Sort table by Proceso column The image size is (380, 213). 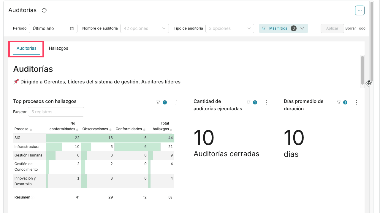(x=31, y=130)
